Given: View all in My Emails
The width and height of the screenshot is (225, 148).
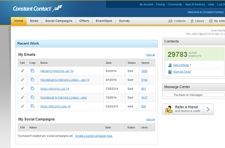Looking at the screenshot, I should (150, 55).
